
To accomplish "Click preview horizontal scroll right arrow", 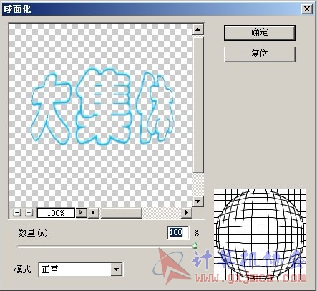I will [187, 212].
